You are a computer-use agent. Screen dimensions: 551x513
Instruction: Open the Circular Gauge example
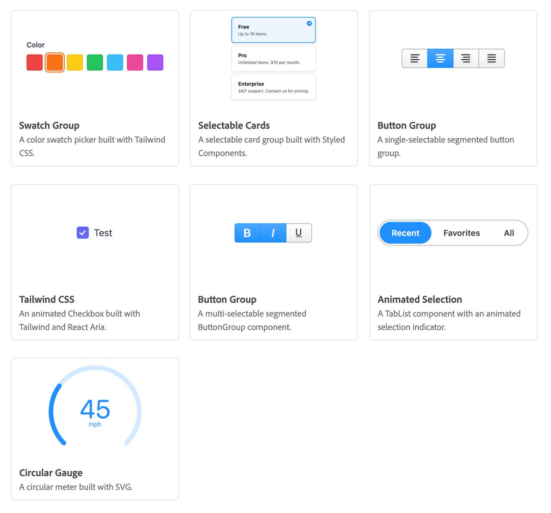click(95, 429)
